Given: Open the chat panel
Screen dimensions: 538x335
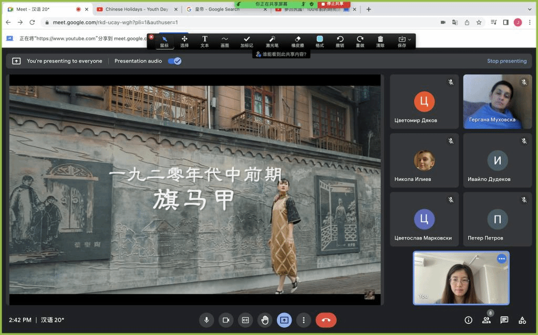Looking at the screenshot, I should point(504,320).
